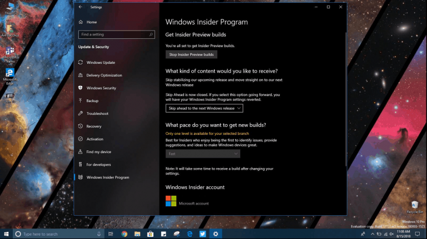Screen dimensions: 427x239
Task: Select This PC desktop icon
Action: pos(10,8)
